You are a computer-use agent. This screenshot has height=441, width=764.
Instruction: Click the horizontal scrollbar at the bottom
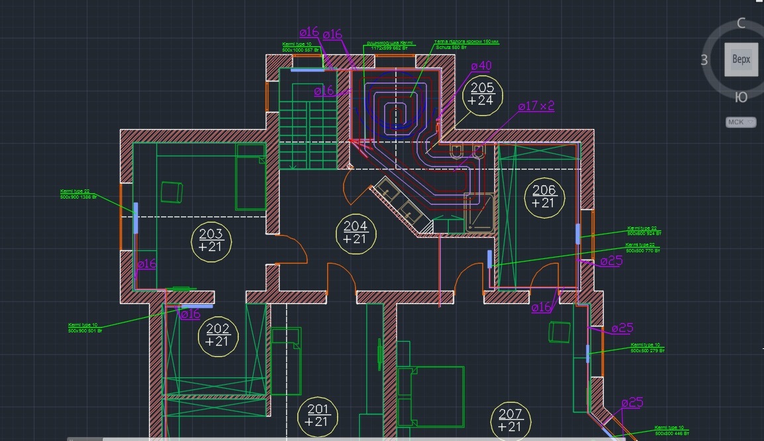345,438
